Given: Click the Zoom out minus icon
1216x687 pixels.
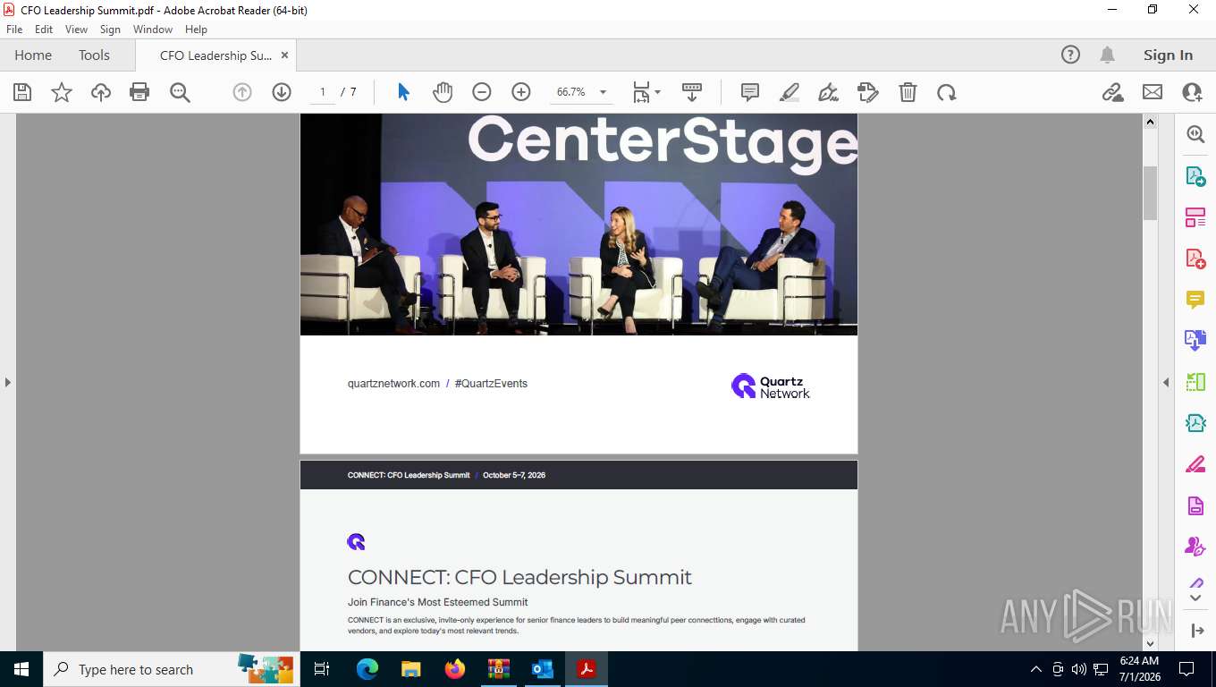Looking at the screenshot, I should pos(482,92).
